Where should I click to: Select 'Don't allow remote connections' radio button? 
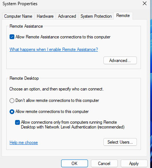pyautogui.click(x=12, y=100)
